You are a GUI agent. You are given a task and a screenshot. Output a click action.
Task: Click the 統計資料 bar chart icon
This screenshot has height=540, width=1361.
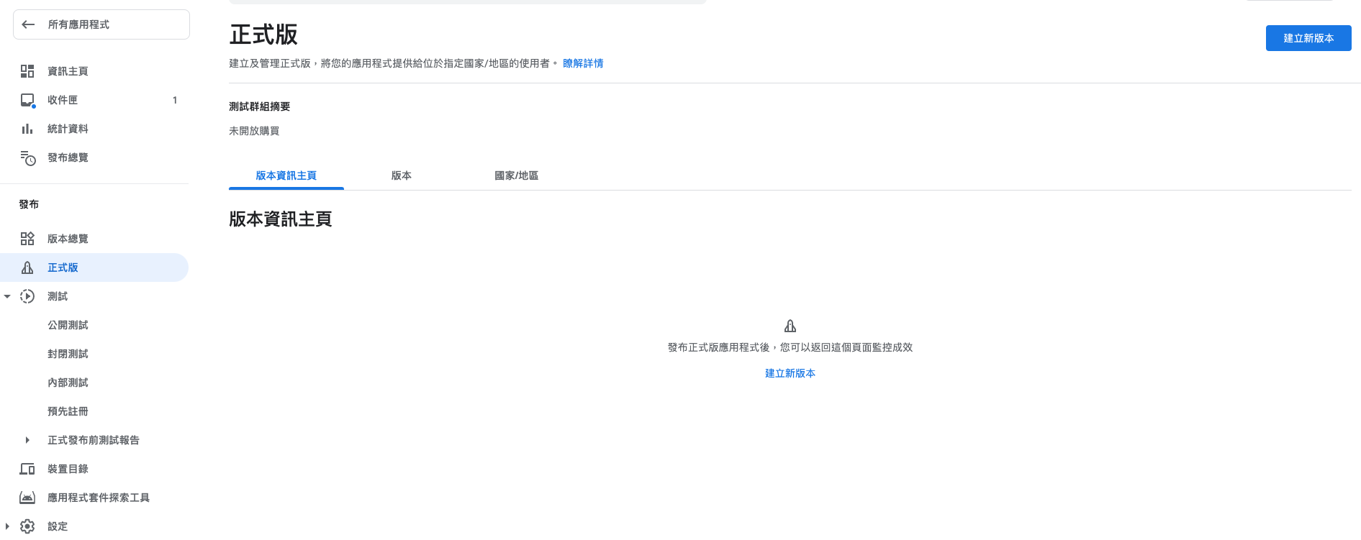click(27, 129)
